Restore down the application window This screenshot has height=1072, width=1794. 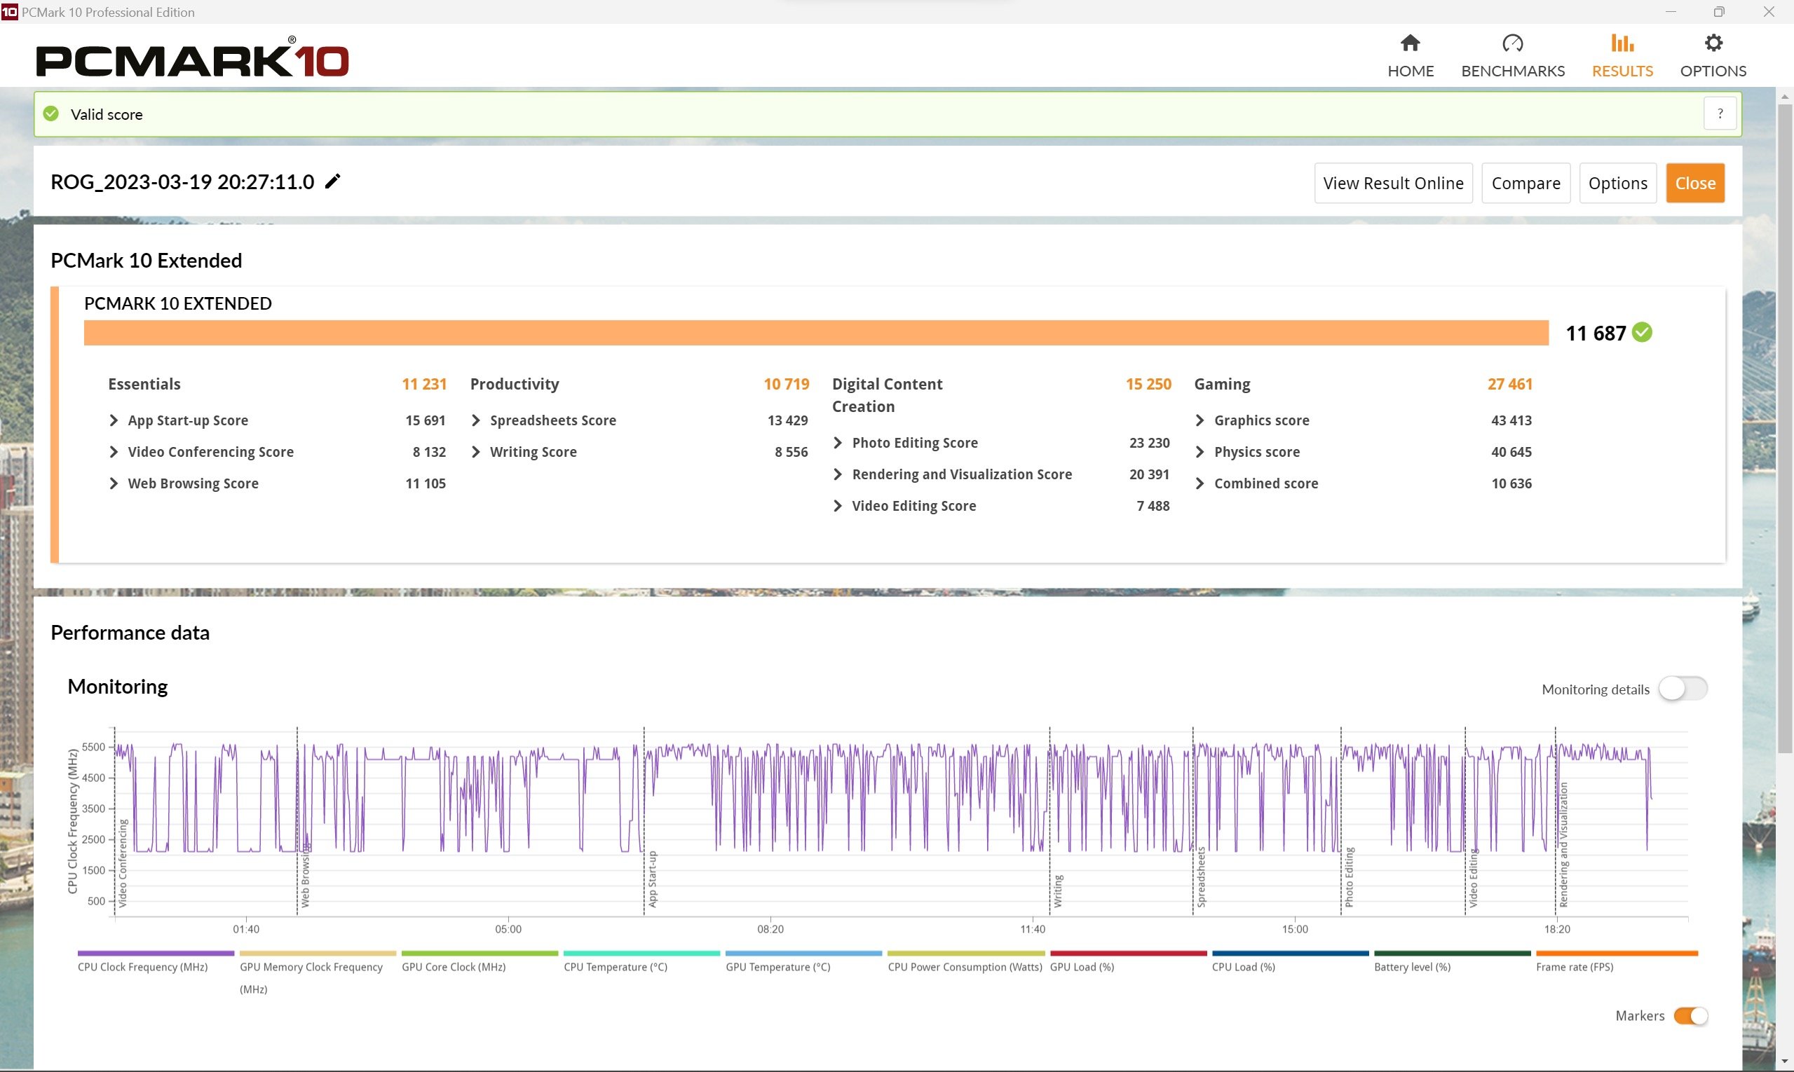[1719, 11]
